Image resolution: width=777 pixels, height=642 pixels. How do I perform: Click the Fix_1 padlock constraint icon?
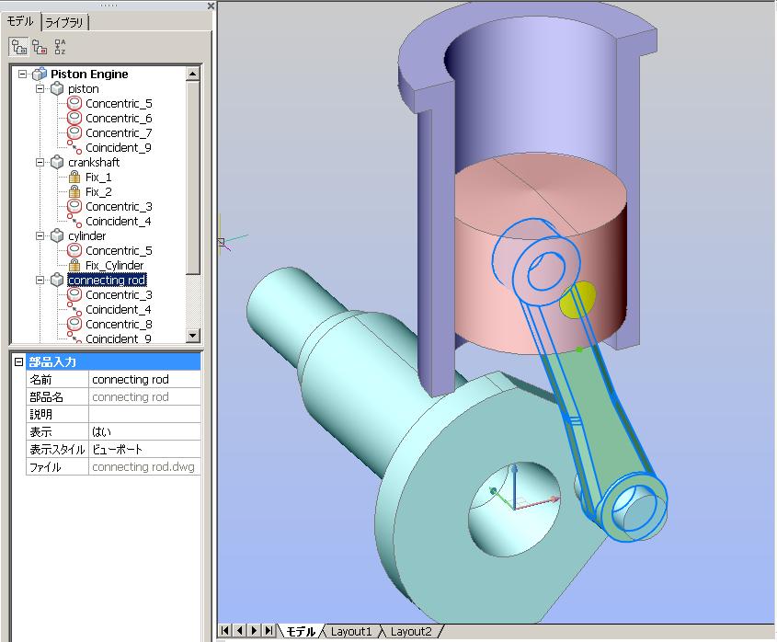point(75,177)
